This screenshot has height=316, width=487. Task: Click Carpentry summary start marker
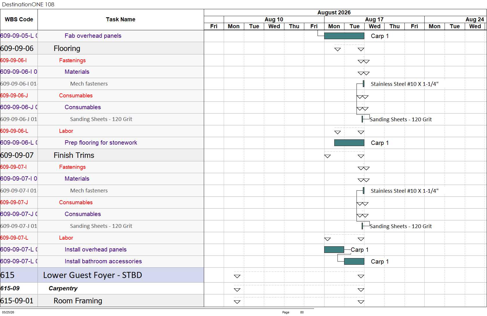(237, 290)
